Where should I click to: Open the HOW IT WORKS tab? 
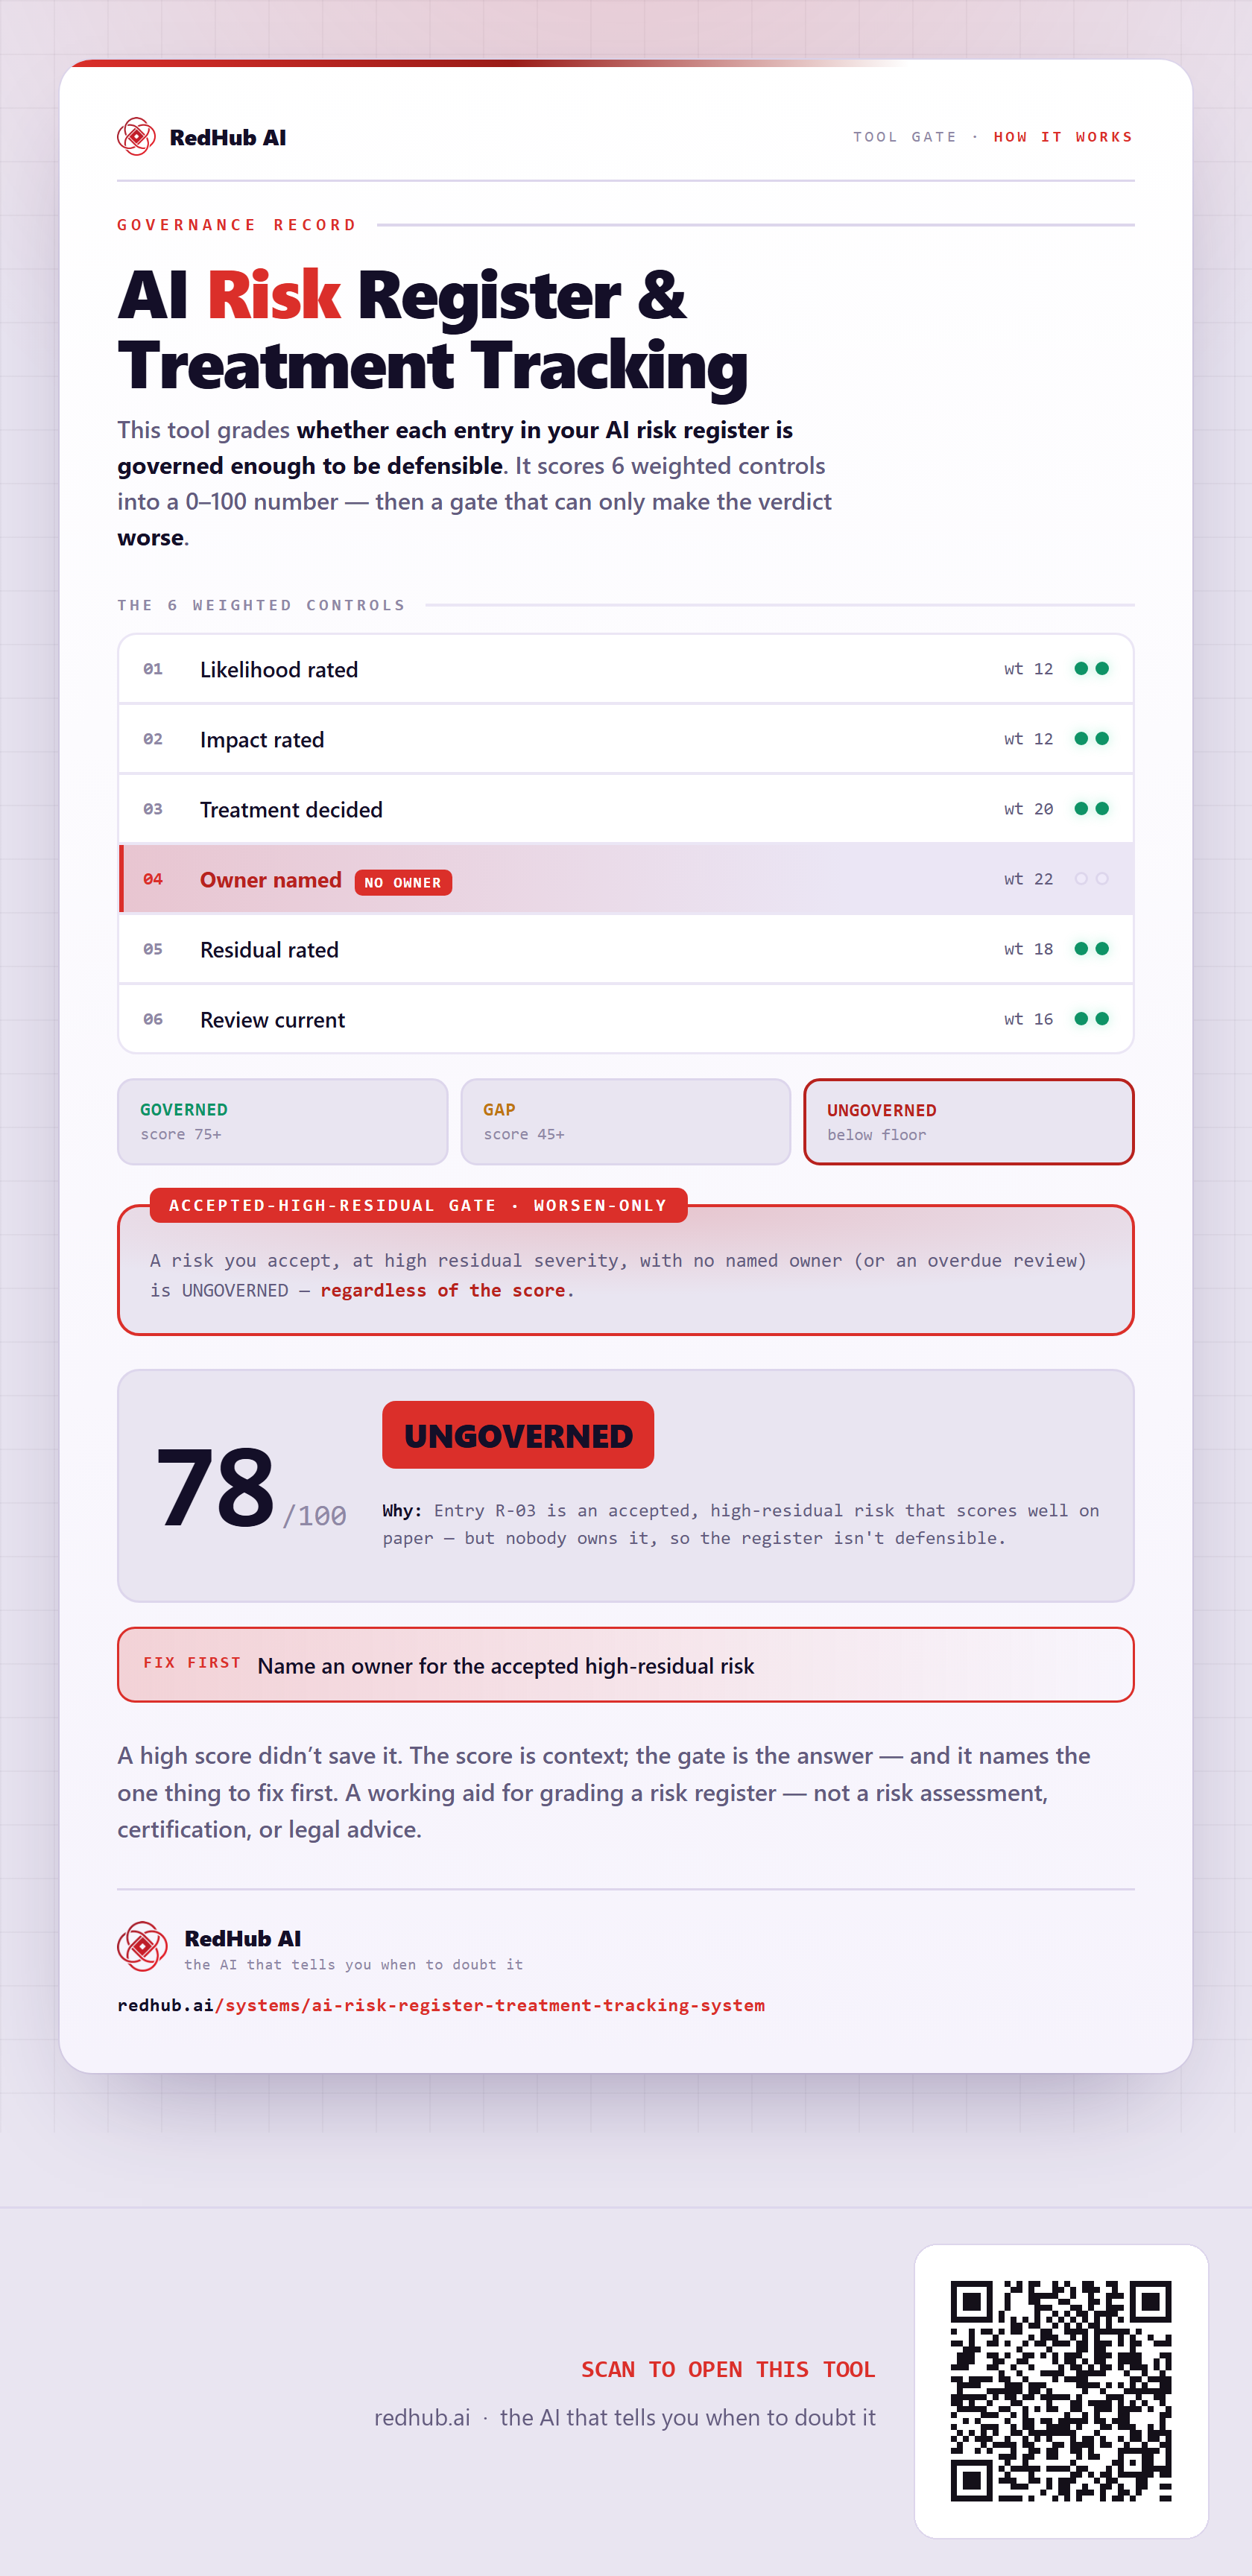coord(1063,137)
